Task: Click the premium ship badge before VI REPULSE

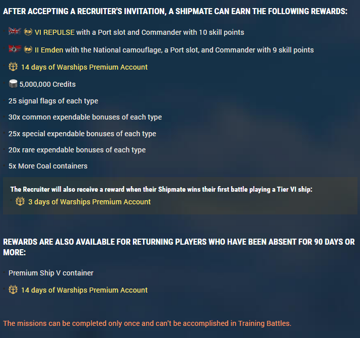Action: pyautogui.click(x=28, y=32)
